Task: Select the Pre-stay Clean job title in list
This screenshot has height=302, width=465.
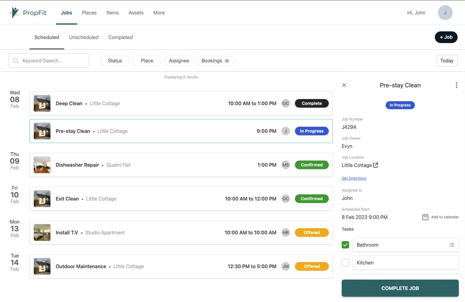Action: [73, 131]
